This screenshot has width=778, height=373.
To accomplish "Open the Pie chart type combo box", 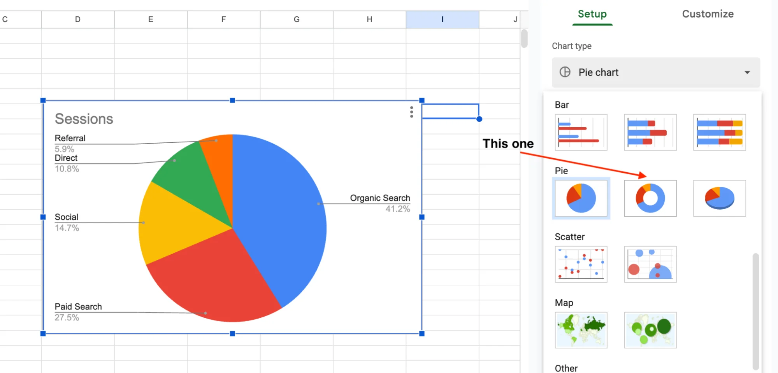I will pos(656,72).
